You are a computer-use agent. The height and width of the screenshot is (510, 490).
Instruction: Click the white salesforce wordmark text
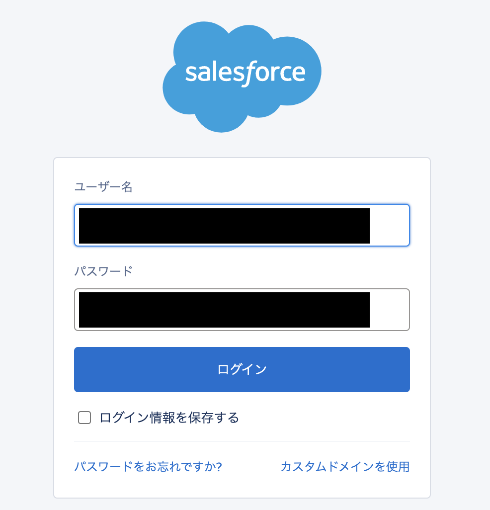(x=245, y=73)
